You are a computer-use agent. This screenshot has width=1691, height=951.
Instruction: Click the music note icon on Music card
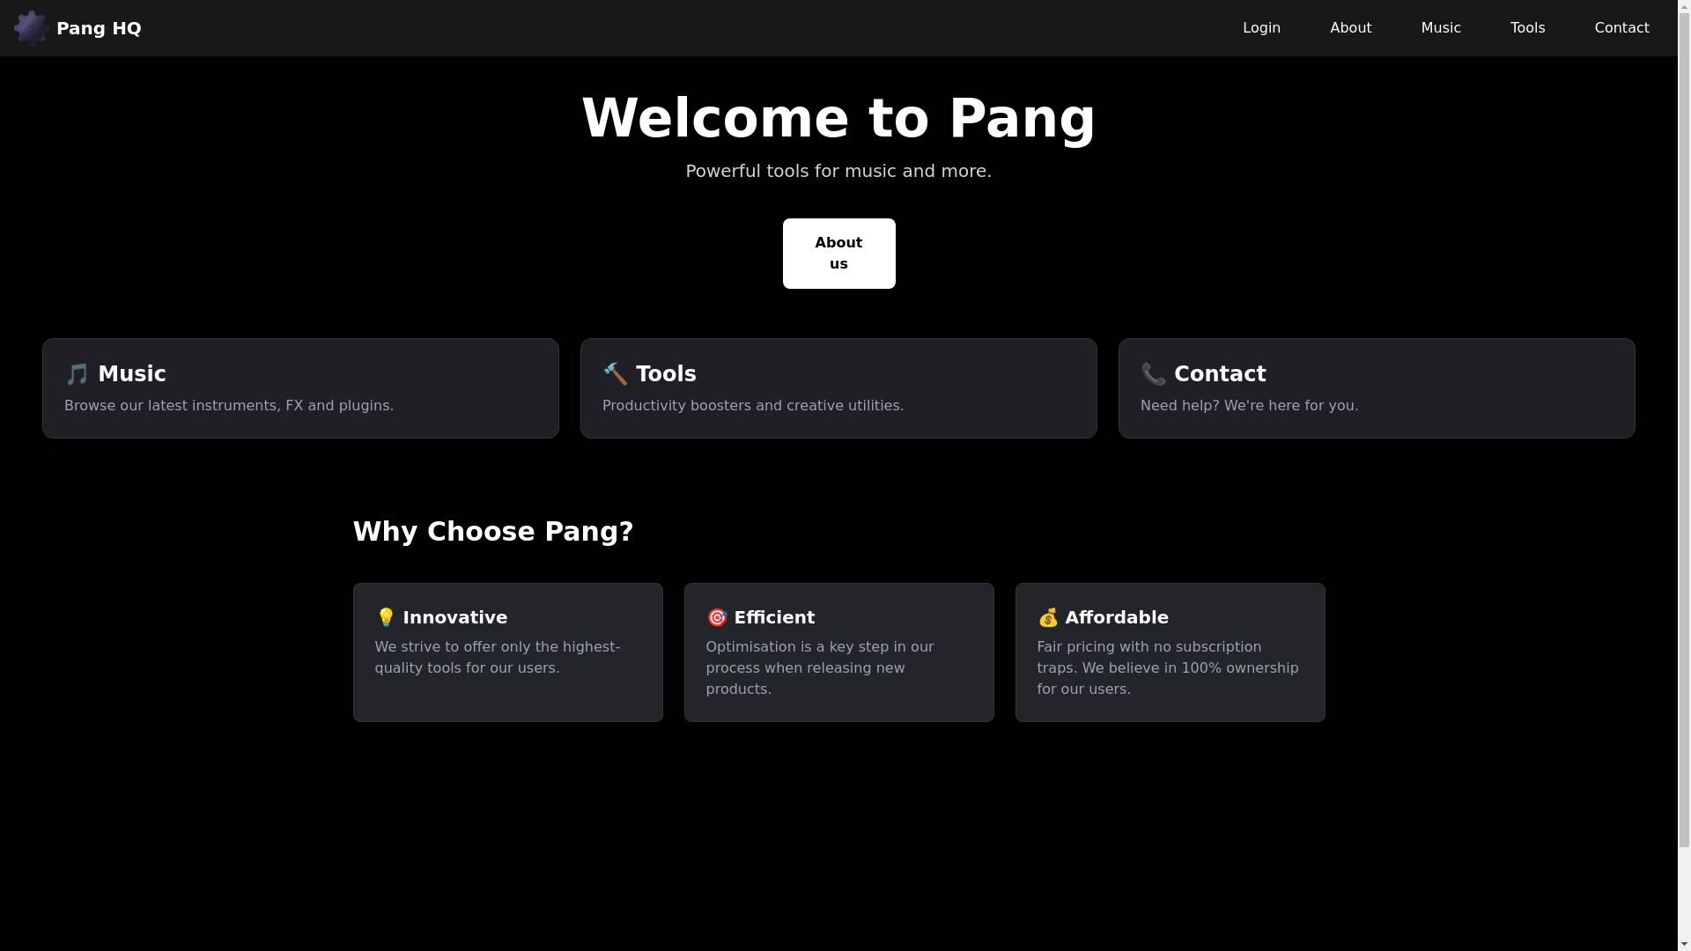(x=78, y=374)
